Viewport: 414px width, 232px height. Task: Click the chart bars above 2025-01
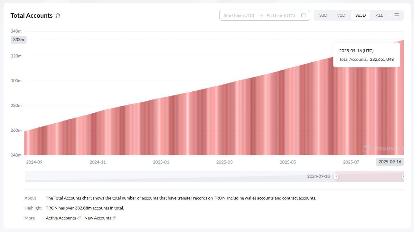pos(161,129)
